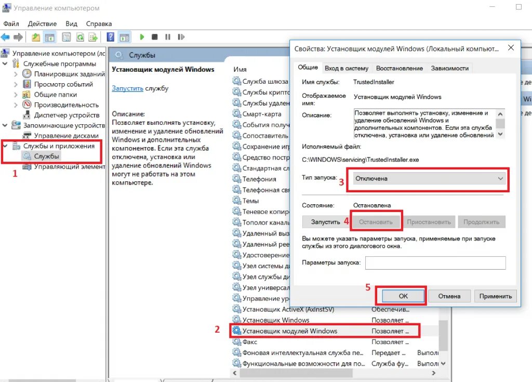Open the Действие menu
This screenshot has width=532, height=382.
coord(42,24)
